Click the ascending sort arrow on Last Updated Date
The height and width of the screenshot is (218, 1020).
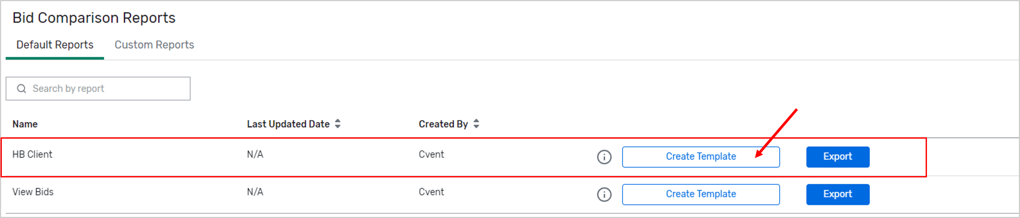pos(338,121)
